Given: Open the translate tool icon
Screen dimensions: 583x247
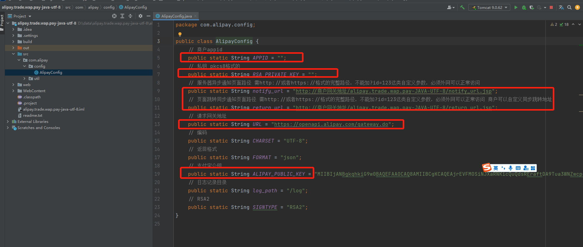Looking at the screenshot, I should (561, 7).
